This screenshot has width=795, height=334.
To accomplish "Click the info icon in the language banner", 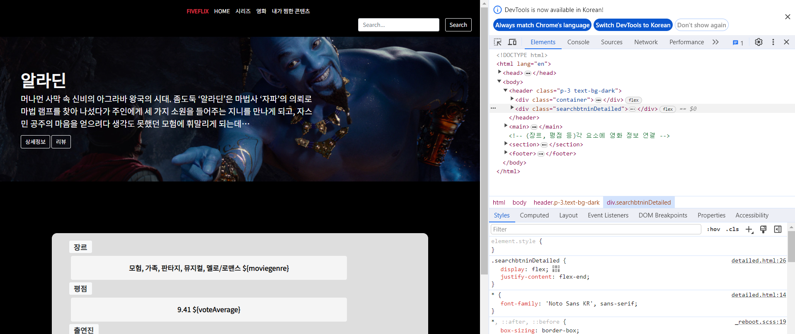I will click(x=497, y=10).
